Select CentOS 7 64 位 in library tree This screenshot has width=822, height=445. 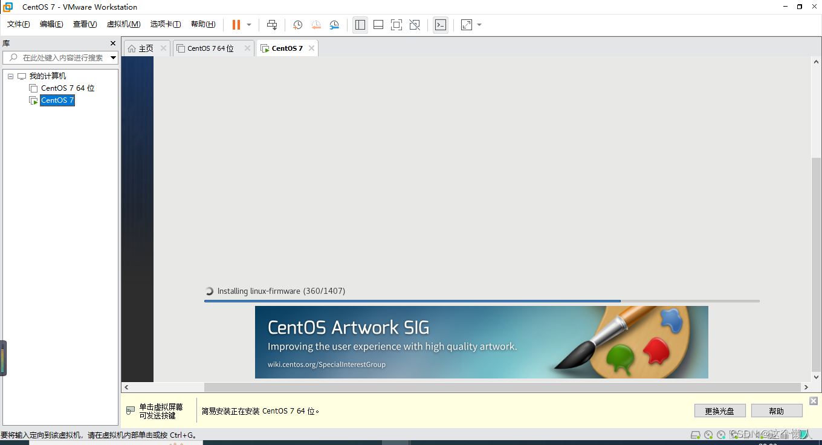[68, 88]
